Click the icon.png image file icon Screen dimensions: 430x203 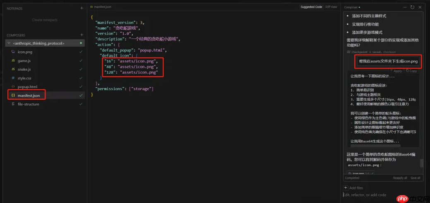click(13, 52)
